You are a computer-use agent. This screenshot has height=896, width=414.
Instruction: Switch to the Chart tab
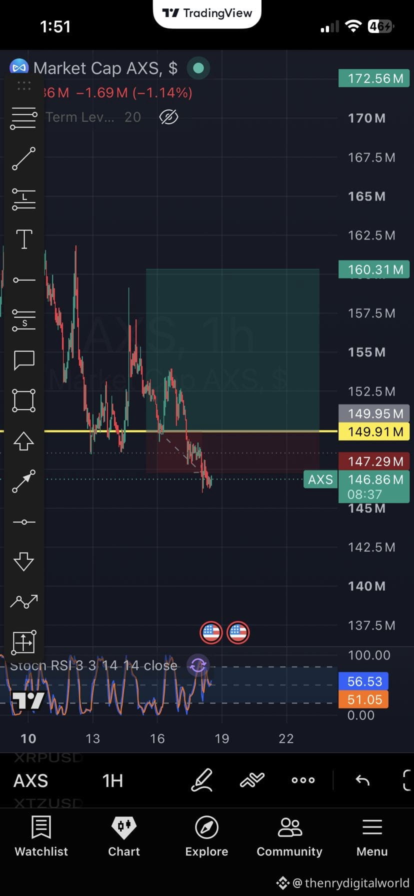click(124, 836)
